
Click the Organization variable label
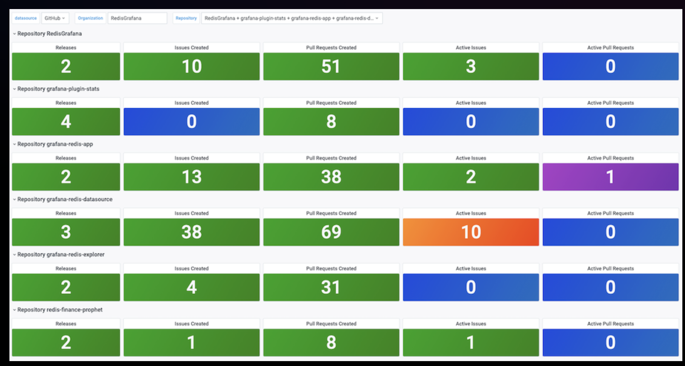(91, 18)
